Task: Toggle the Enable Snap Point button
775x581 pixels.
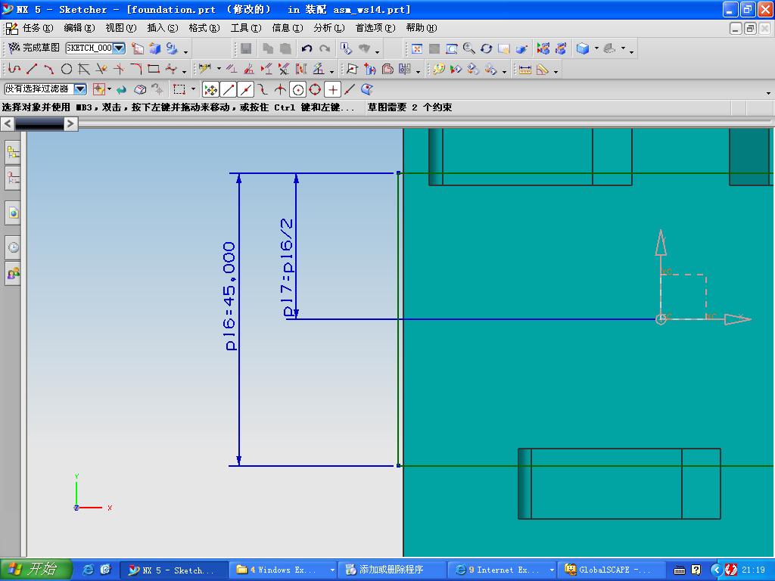Action: coord(211,89)
